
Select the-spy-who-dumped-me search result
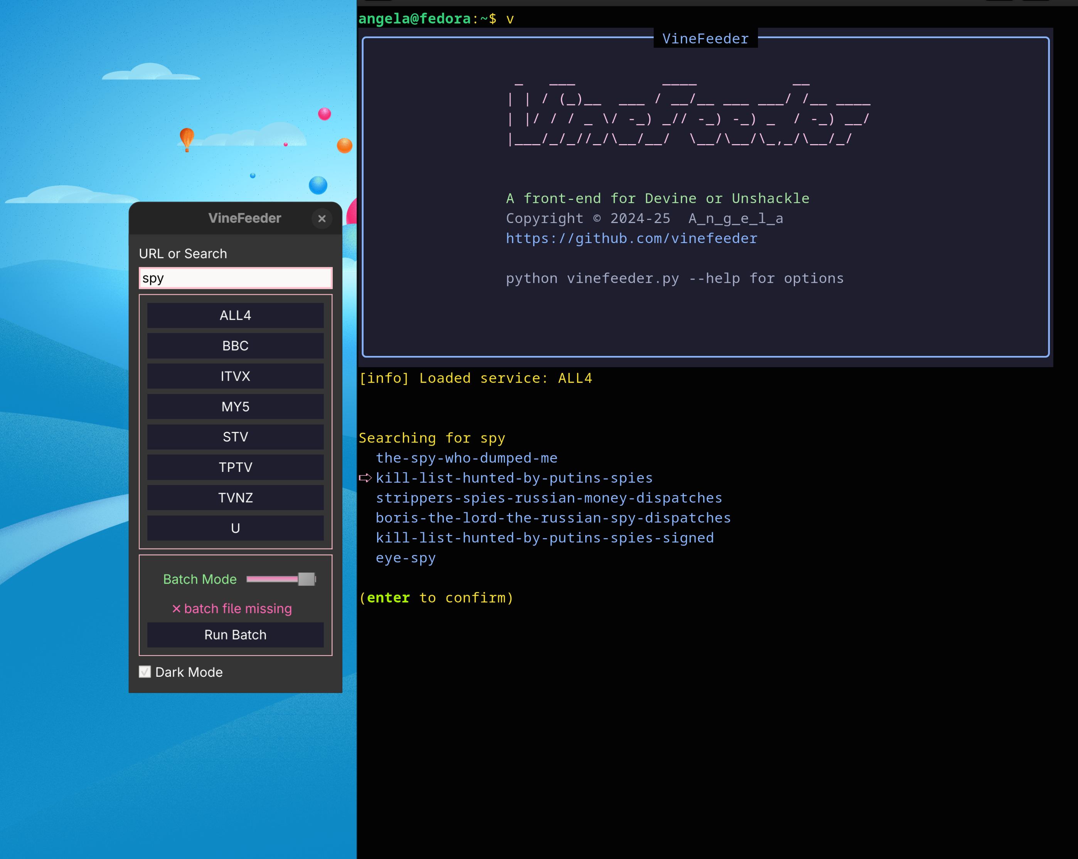(466, 458)
